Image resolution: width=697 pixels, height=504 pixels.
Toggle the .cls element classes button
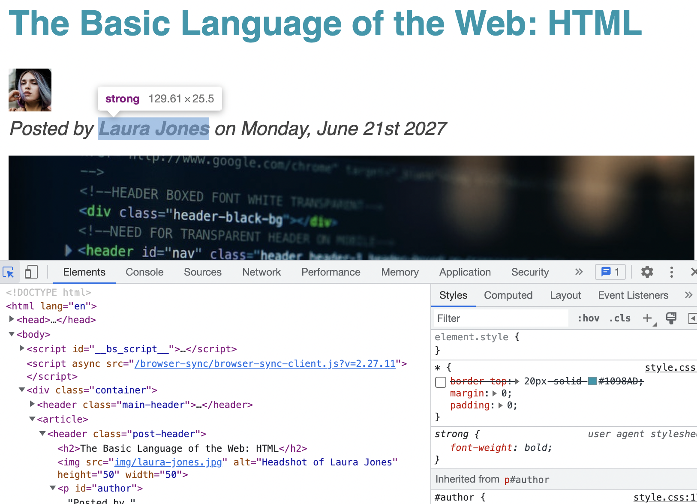tap(620, 318)
